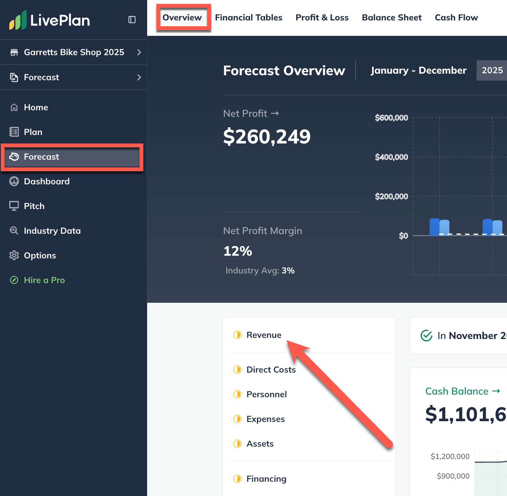Select the Pitch monitor icon
The image size is (507, 496).
coord(14,206)
